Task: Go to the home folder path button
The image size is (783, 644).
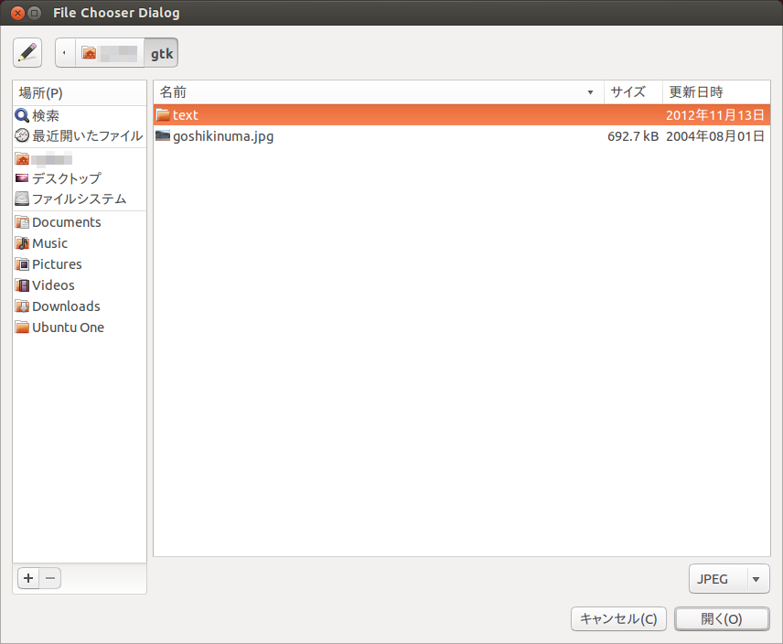Action: point(109,53)
